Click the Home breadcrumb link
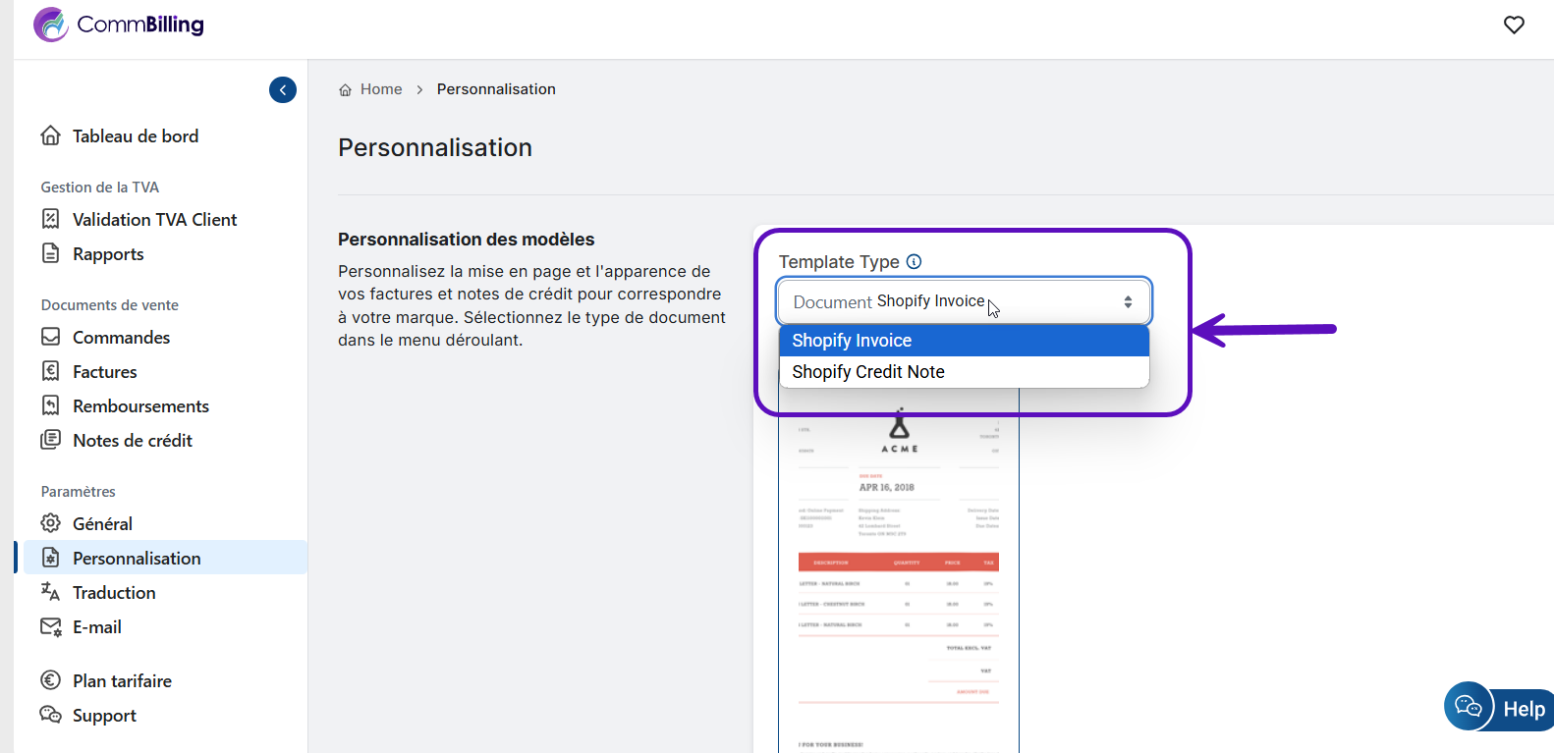Image resolution: width=1554 pixels, height=753 pixels. (381, 89)
